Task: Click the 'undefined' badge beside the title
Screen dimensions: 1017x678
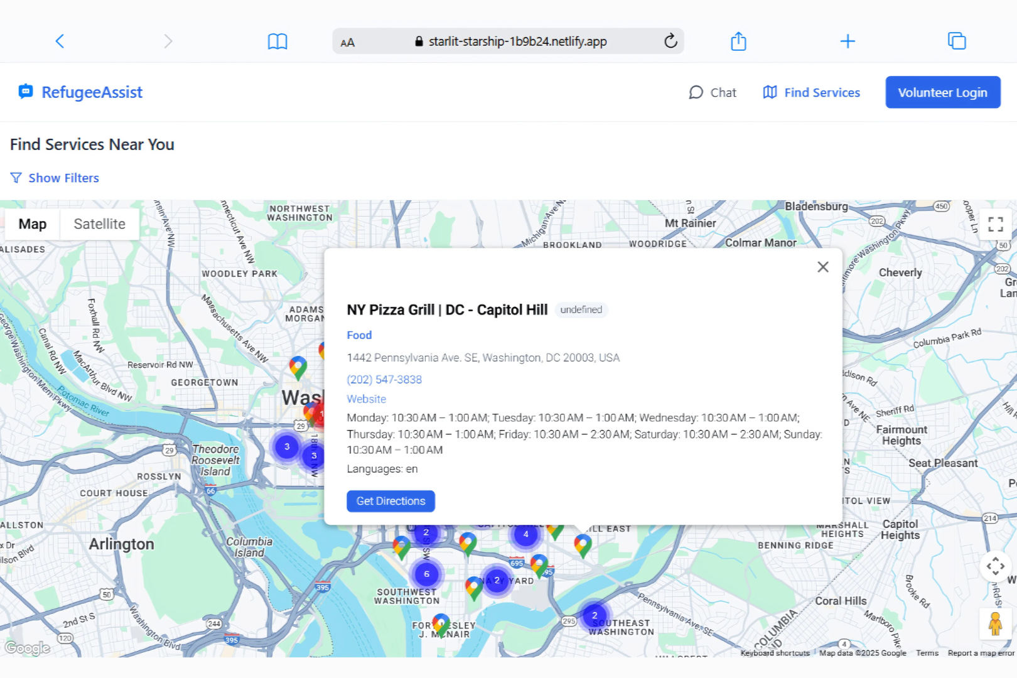Action: (x=581, y=309)
